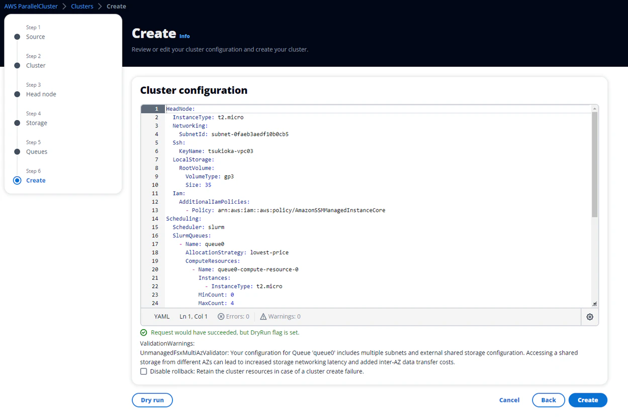
Task: Click the MaxCount: 4 line
Action: pos(216,303)
